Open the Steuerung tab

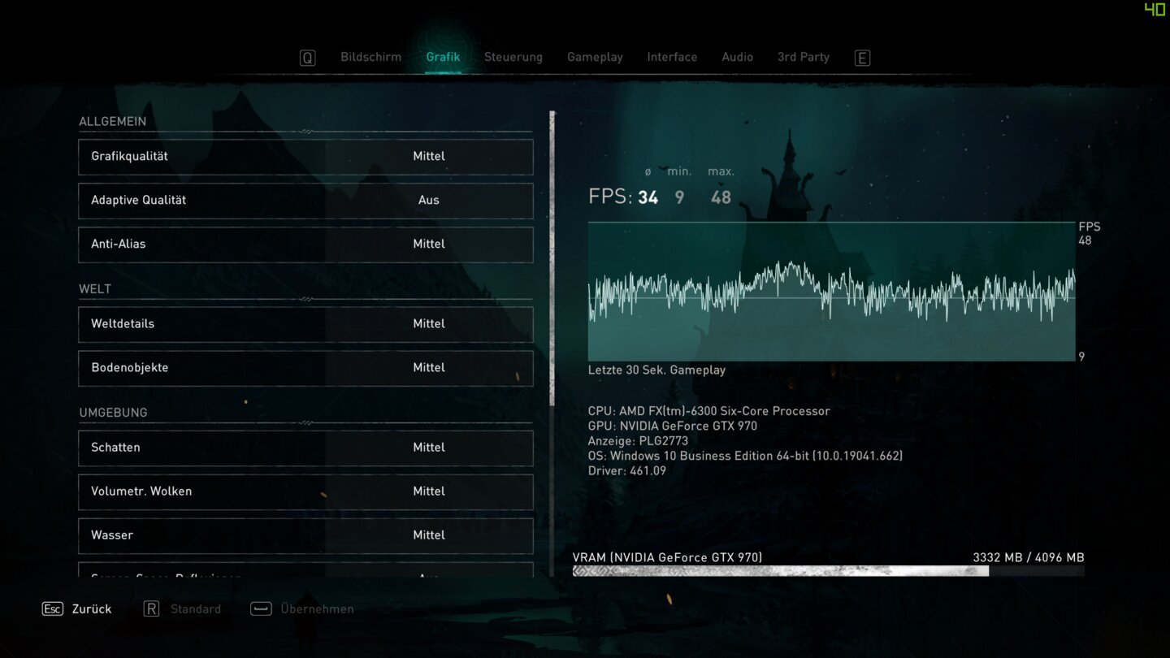(x=513, y=57)
